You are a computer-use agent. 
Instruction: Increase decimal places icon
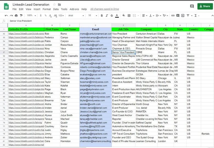[55, 16]
